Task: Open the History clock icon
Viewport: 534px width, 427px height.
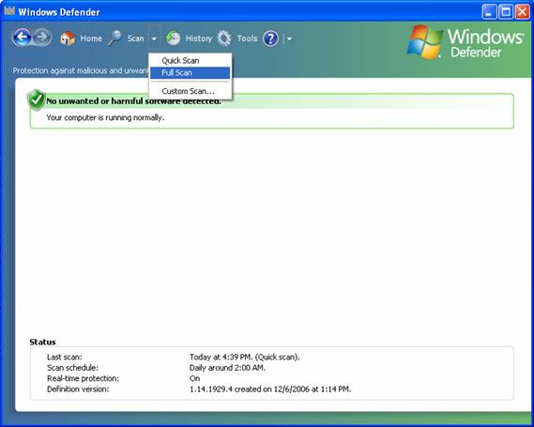Action: tap(173, 38)
